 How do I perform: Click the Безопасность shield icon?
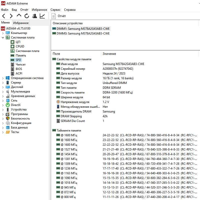8,118
